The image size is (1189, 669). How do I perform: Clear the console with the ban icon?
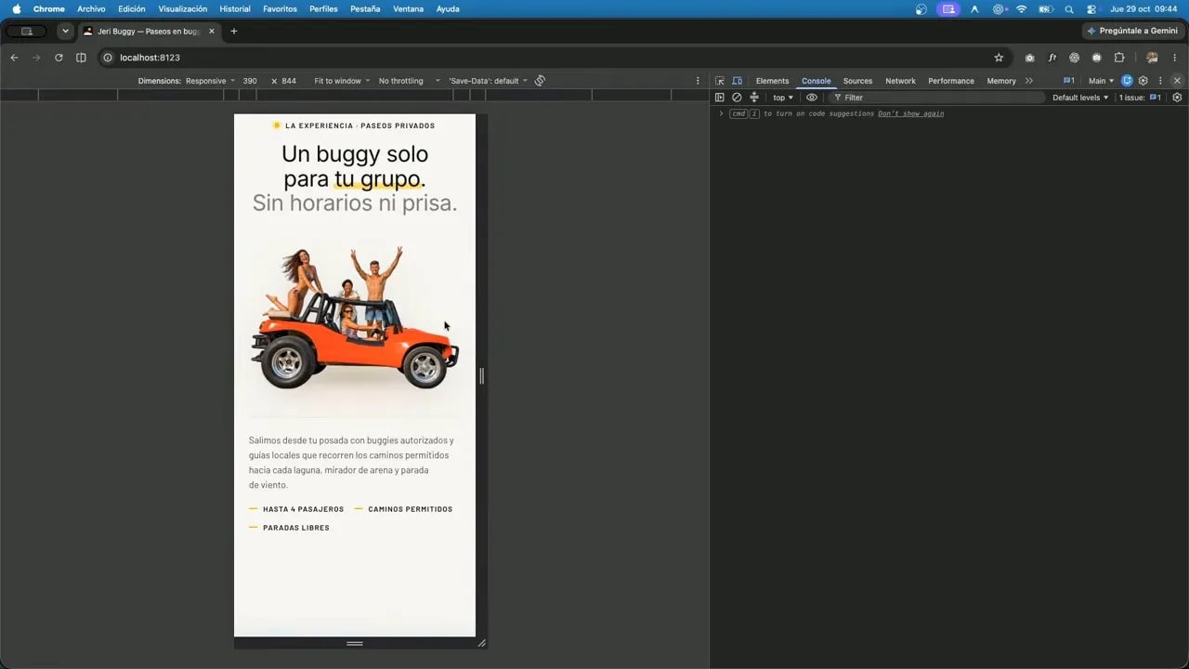click(737, 98)
